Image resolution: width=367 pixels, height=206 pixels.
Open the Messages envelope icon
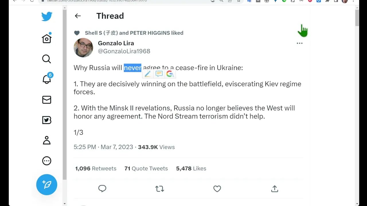point(47,100)
